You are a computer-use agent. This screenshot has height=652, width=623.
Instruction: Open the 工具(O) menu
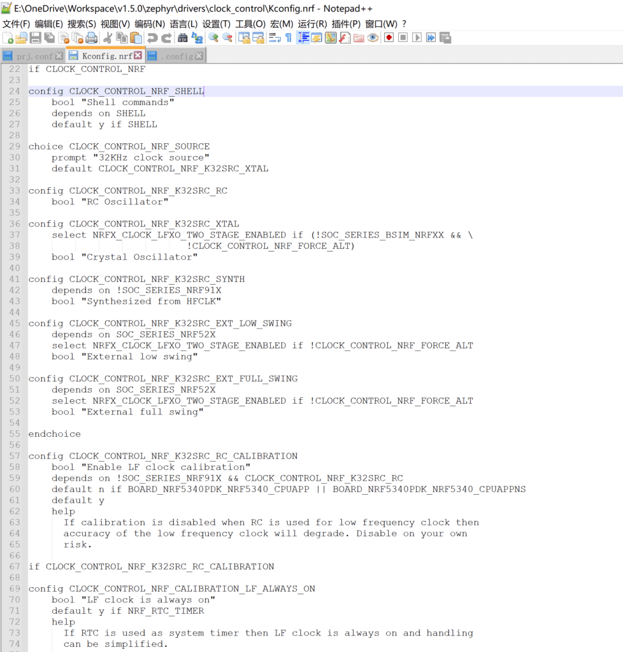(x=250, y=24)
